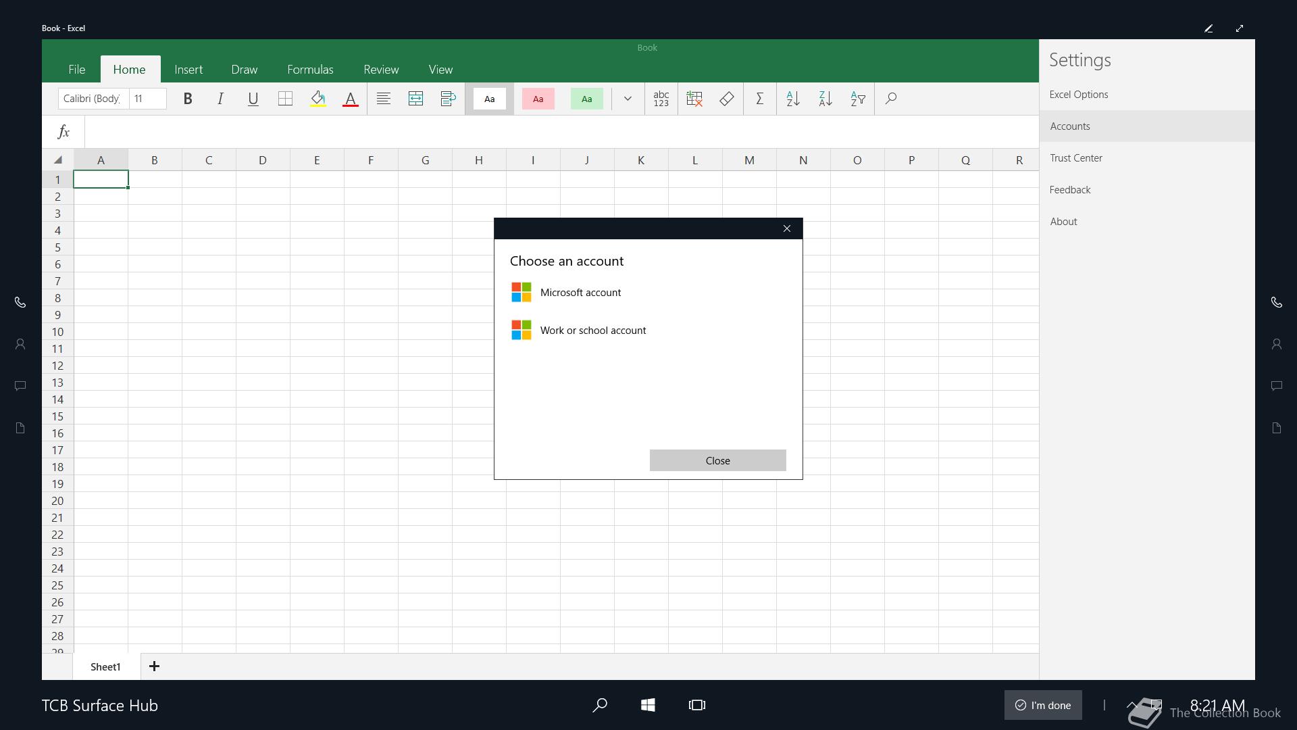
Task: Open Excel Options in Settings
Action: point(1147,95)
